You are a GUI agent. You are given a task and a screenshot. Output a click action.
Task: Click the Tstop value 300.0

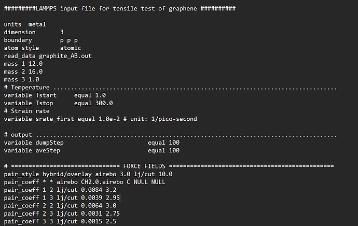tap(104, 103)
